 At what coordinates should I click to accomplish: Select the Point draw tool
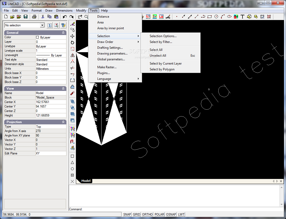pyautogui.click(x=177, y=17)
